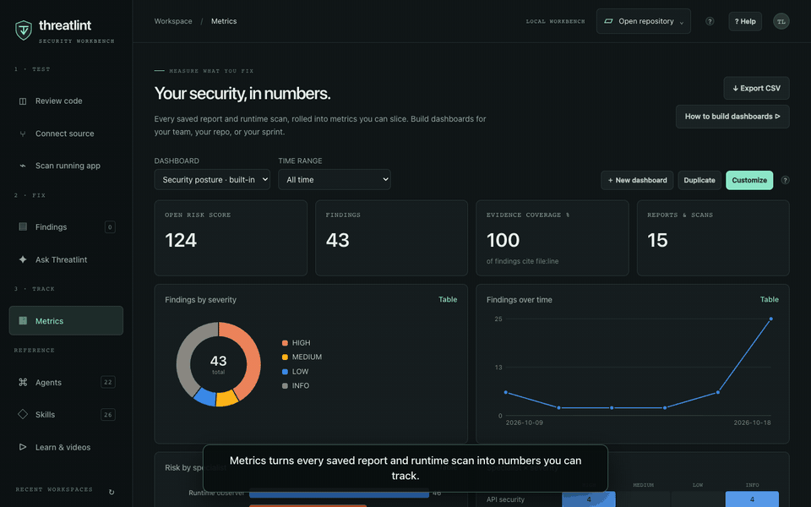Open the Help button
811x507 pixels.
[745, 21]
